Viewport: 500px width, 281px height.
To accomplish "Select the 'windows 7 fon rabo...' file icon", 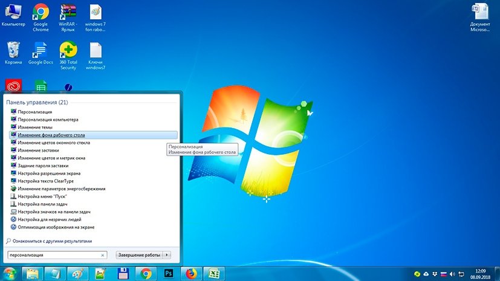I will [x=95, y=18].
